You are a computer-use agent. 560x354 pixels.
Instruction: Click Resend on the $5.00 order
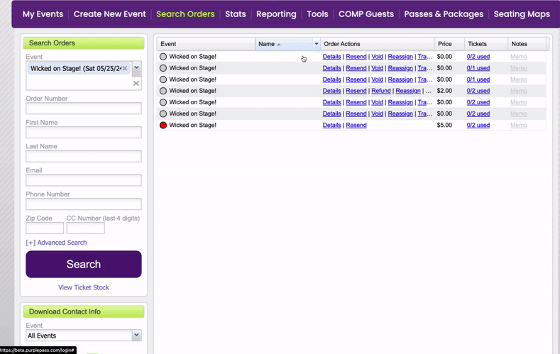(x=356, y=126)
